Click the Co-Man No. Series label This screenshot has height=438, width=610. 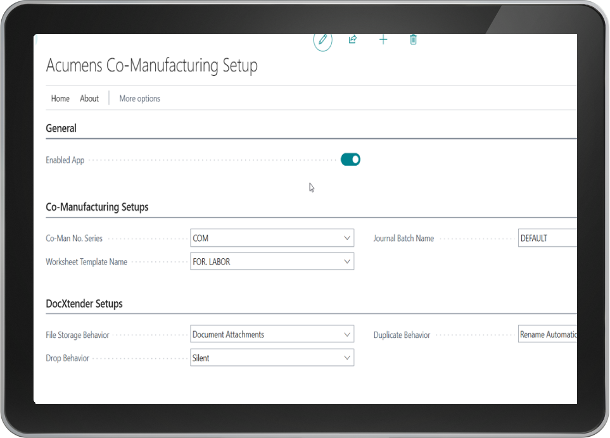coord(74,238)
